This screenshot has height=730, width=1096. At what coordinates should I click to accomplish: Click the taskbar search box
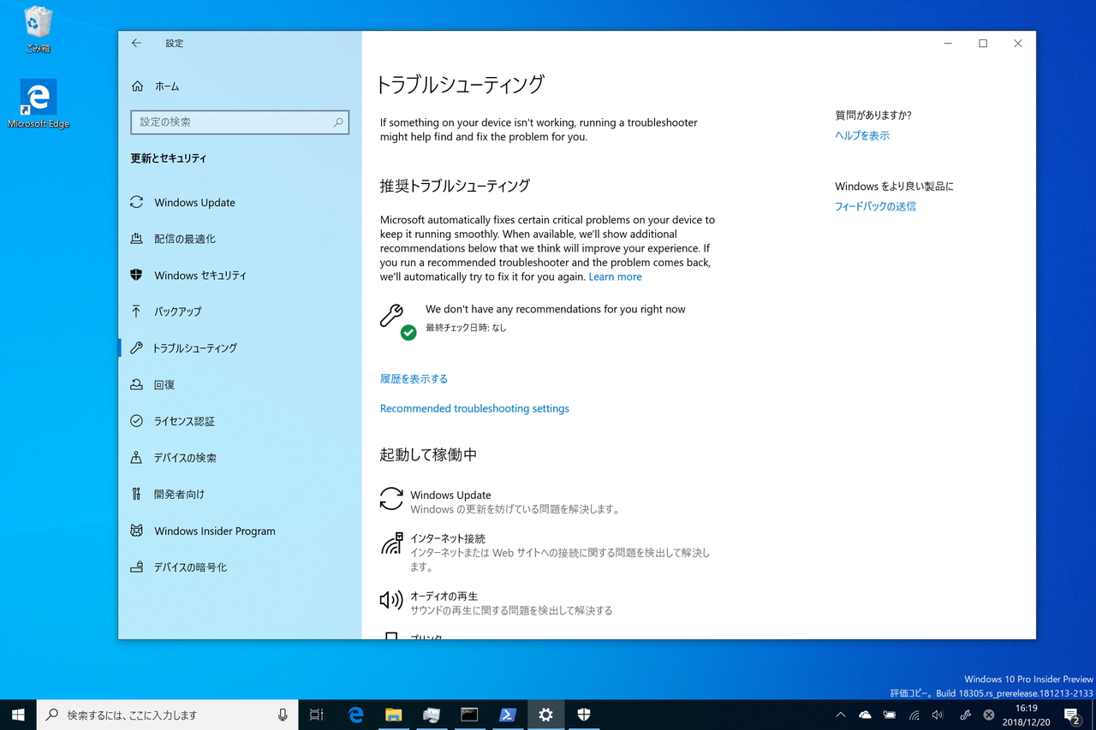[168, 715]
